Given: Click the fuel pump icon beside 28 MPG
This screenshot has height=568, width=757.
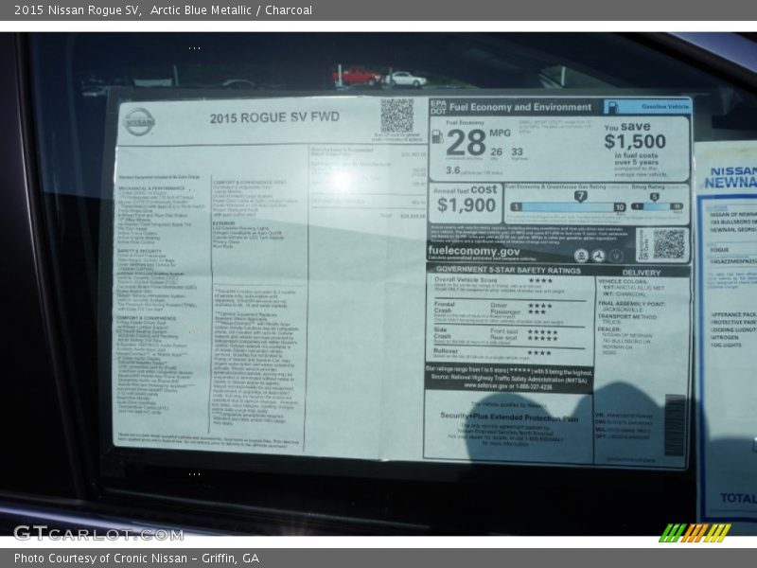Looking at the screenshot, I should (x=437, y=136).
